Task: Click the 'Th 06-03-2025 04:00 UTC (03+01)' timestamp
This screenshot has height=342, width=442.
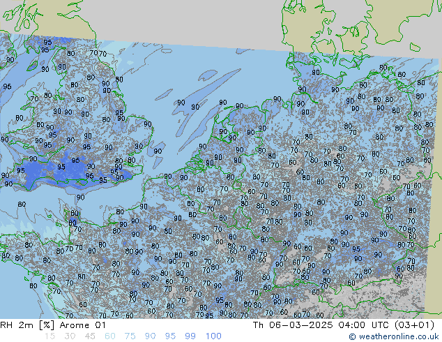Action: tap(344, 325)
